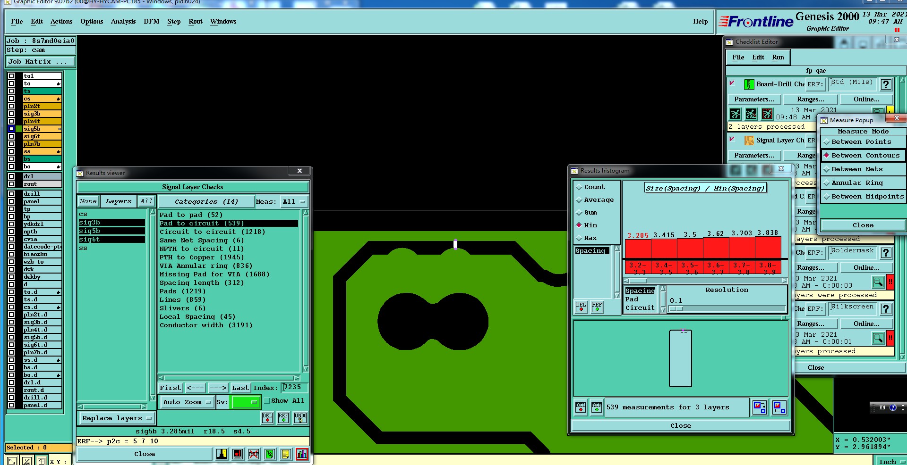The width and height of the screenshot is (907, 465).
Task: Select 'Conductor width (3191)' category
Action: [x=206, y=325]
